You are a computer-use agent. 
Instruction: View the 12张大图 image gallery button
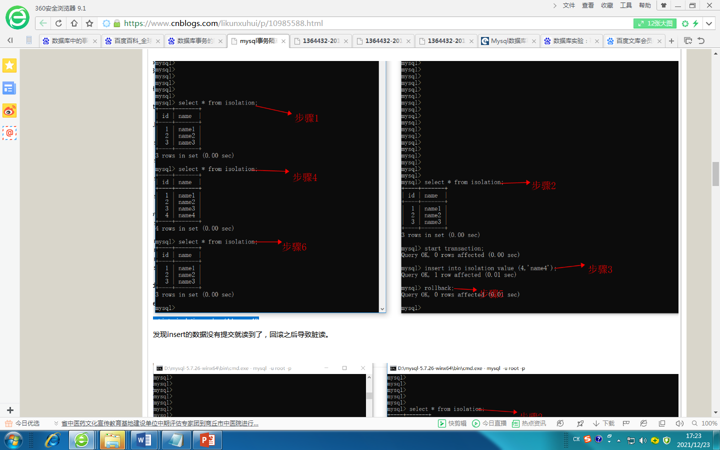click(655, 23)
